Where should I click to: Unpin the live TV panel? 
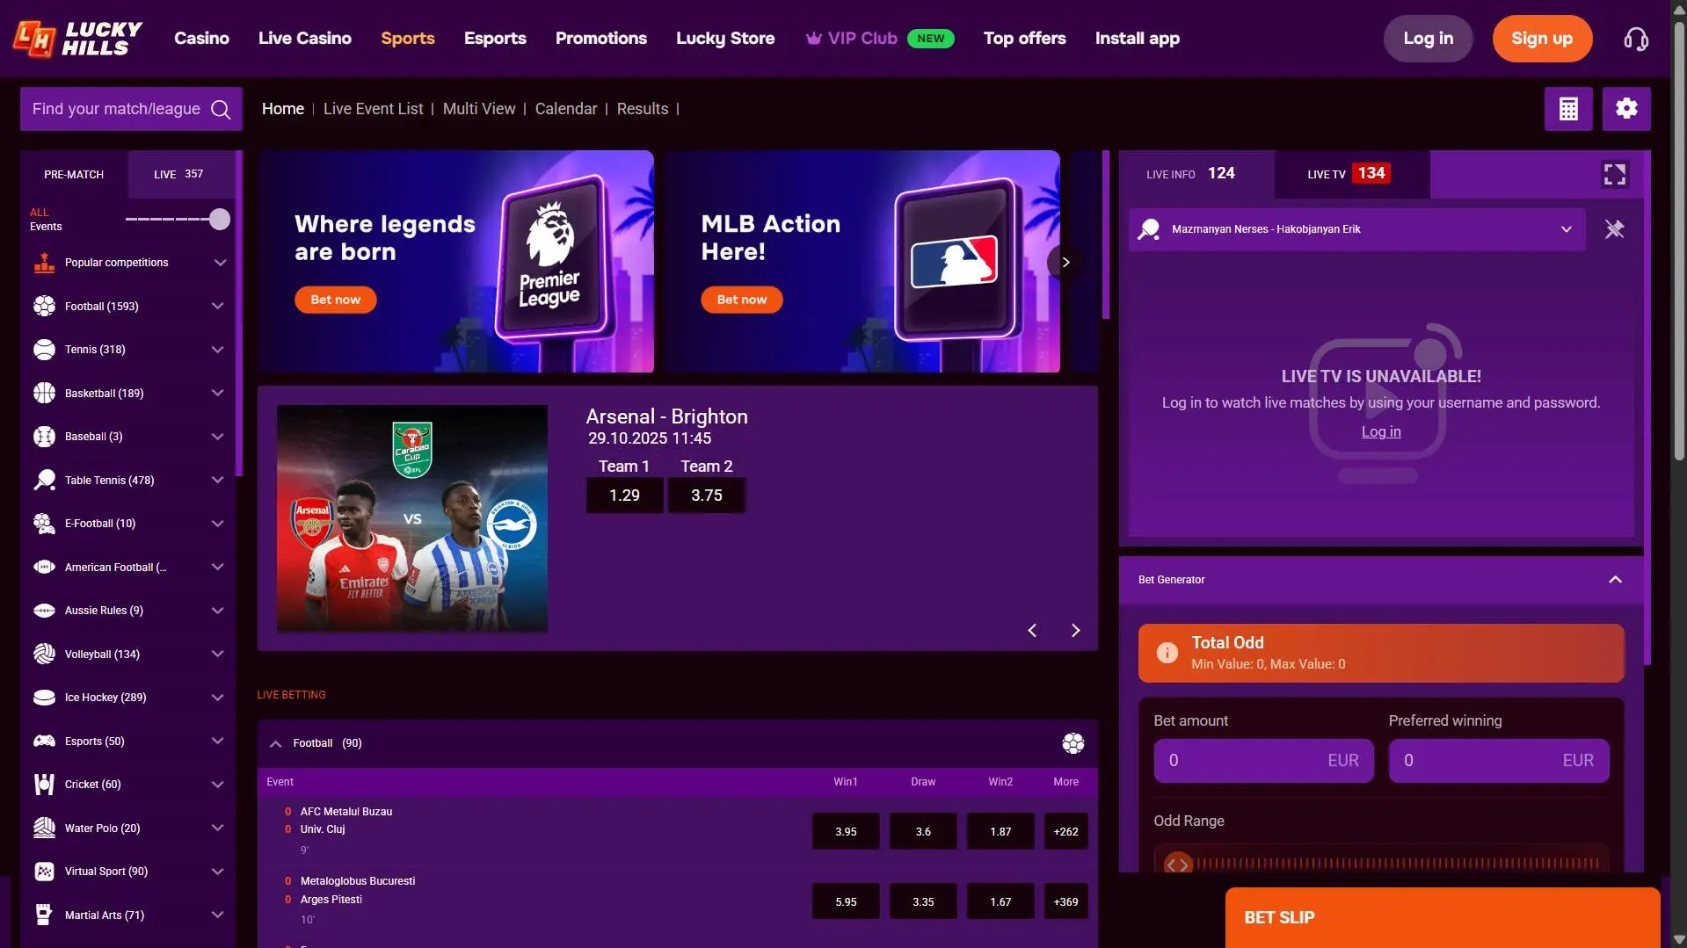1614,229
